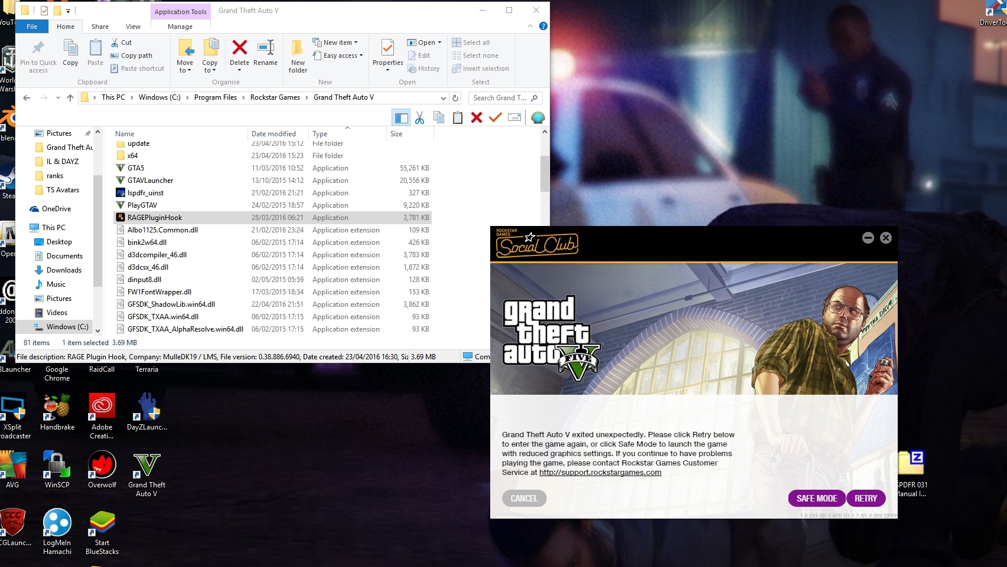
Task: Switch to the Manage ribbon tab
Action: pos(180,27)
